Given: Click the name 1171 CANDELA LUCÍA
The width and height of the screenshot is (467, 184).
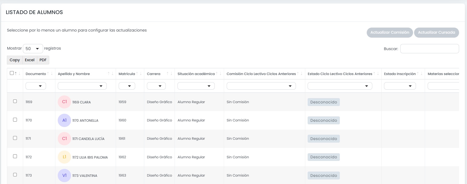Looking at the screenshot, I should 88,139.
